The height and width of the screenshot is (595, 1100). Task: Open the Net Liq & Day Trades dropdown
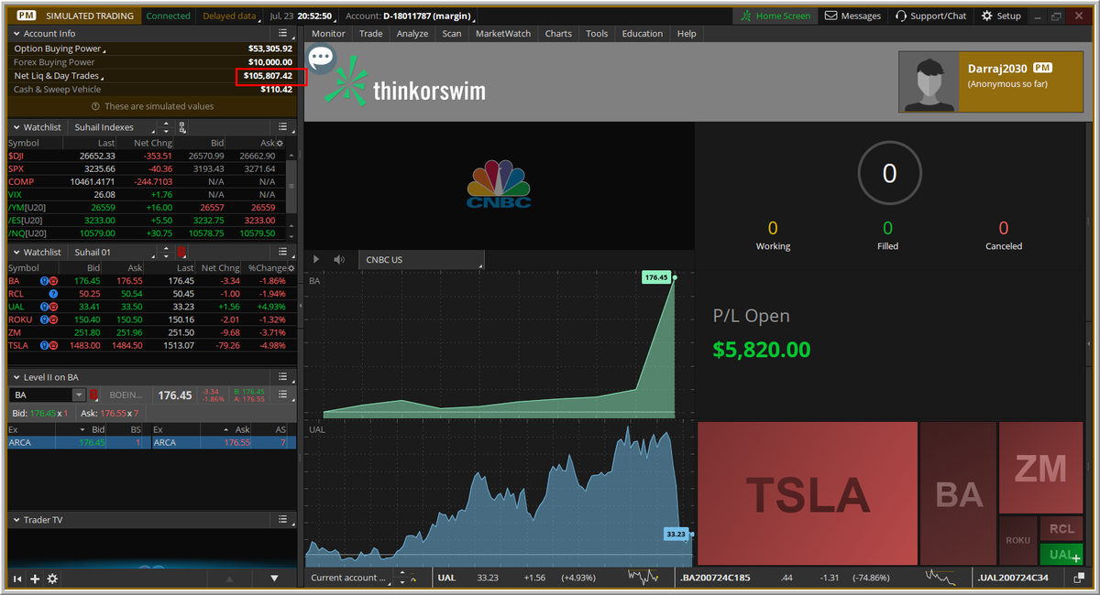60,76
